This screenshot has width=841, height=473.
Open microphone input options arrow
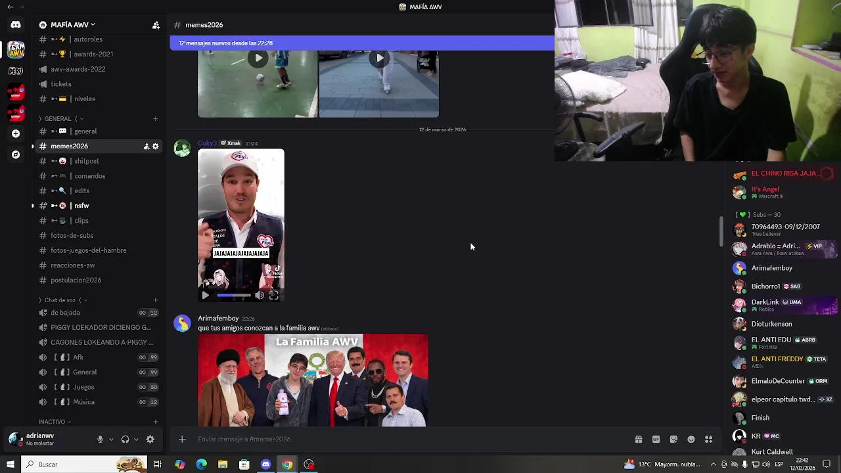click(x=110, y=439)
